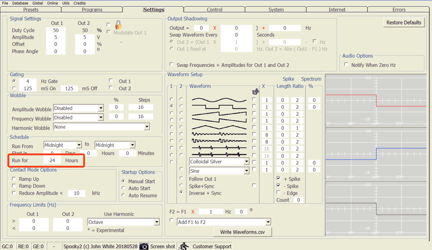The width and height of the screenshot is (432, 250).
Task: Switch to the Programs tab
Action: (x=92, y=10)
